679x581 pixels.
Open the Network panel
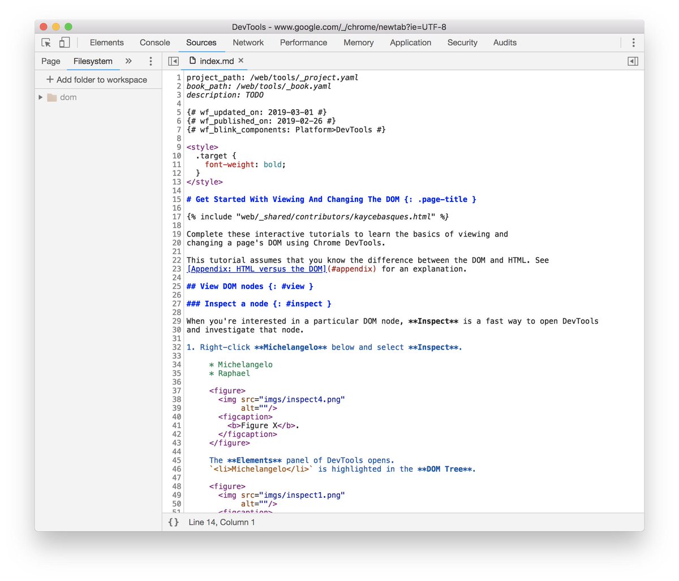pos(248,42)
